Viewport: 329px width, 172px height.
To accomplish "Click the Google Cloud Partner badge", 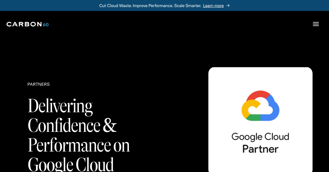I will click(260, 120).
